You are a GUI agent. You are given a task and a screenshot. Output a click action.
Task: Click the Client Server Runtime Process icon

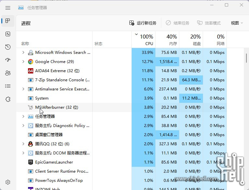pos(31,171)
